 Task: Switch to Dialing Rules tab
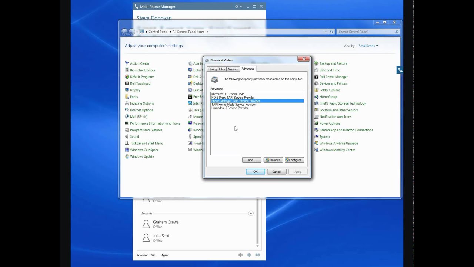coord(217,69)
